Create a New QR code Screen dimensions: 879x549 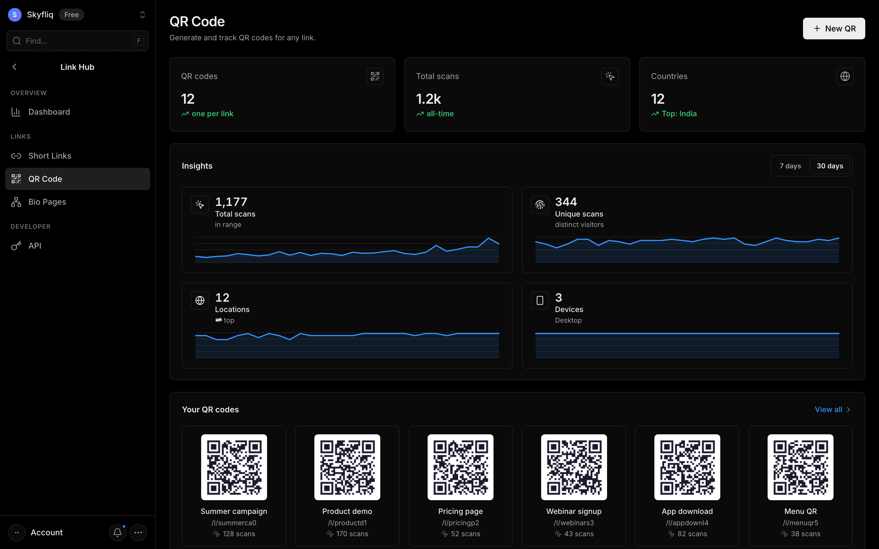[x=834, y=28]
